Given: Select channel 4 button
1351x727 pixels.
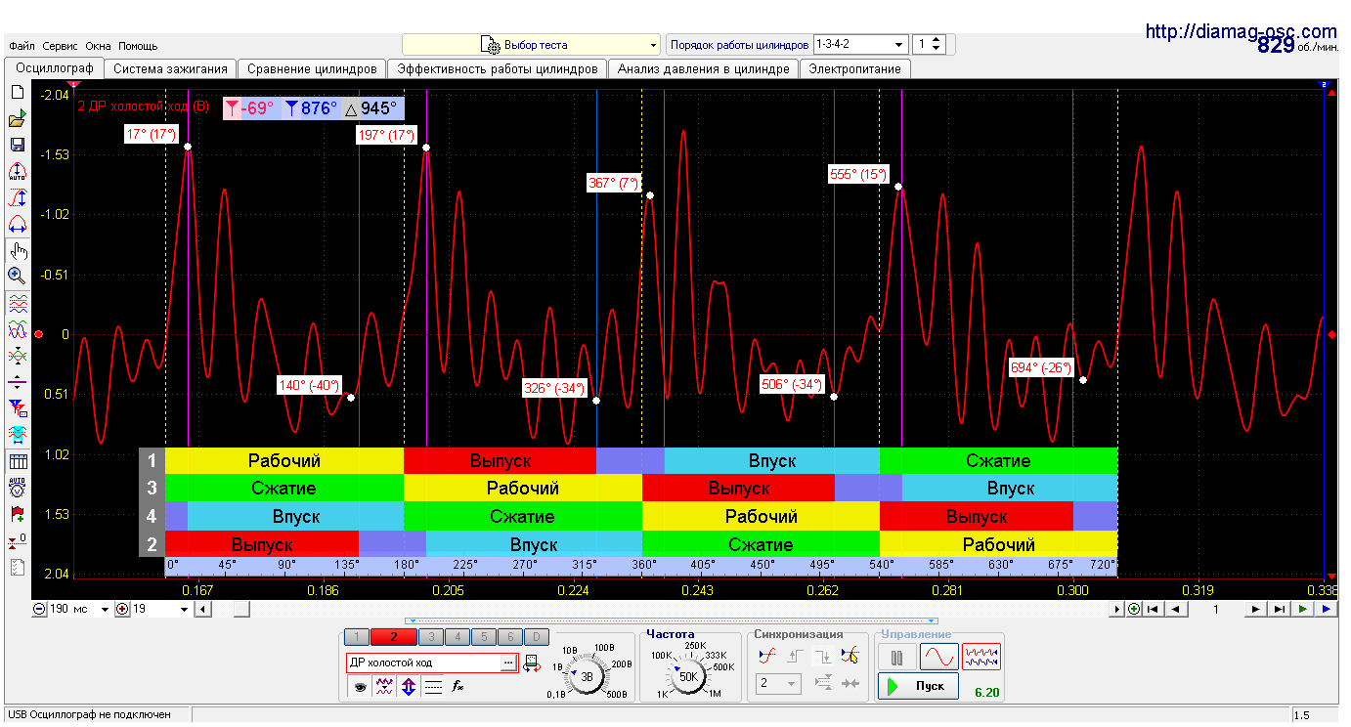Looking at the screenshot, I should 457,637.
